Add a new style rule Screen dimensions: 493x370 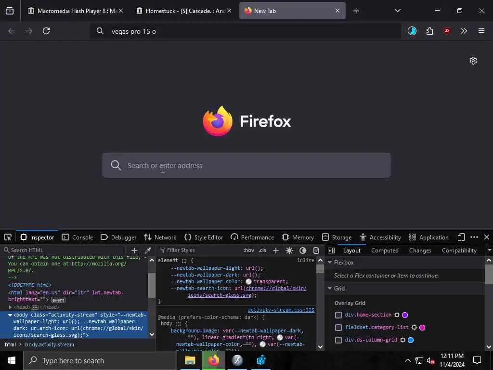point(276,251)
